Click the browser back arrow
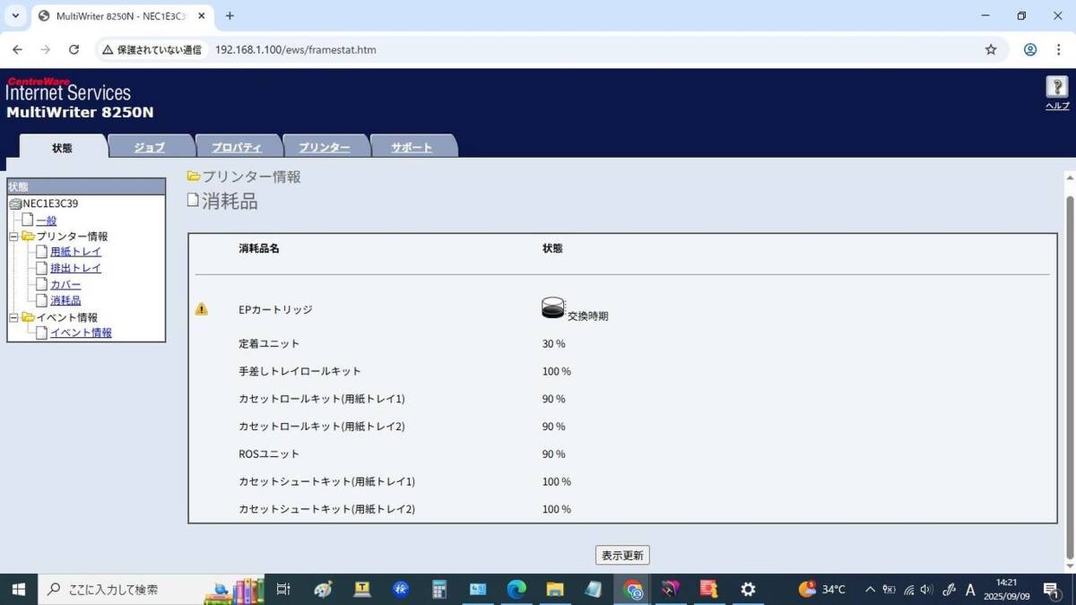This screenshot has height=605, width=1076. tap(17, 49)
